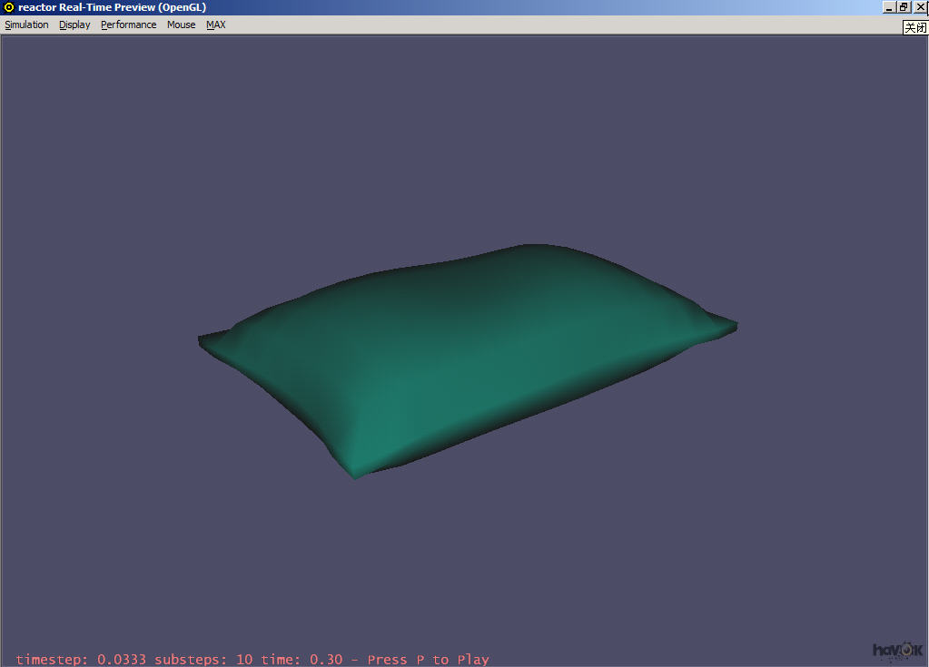Open the Display menu
Viewport: 929px width, 667px height.
74,25
